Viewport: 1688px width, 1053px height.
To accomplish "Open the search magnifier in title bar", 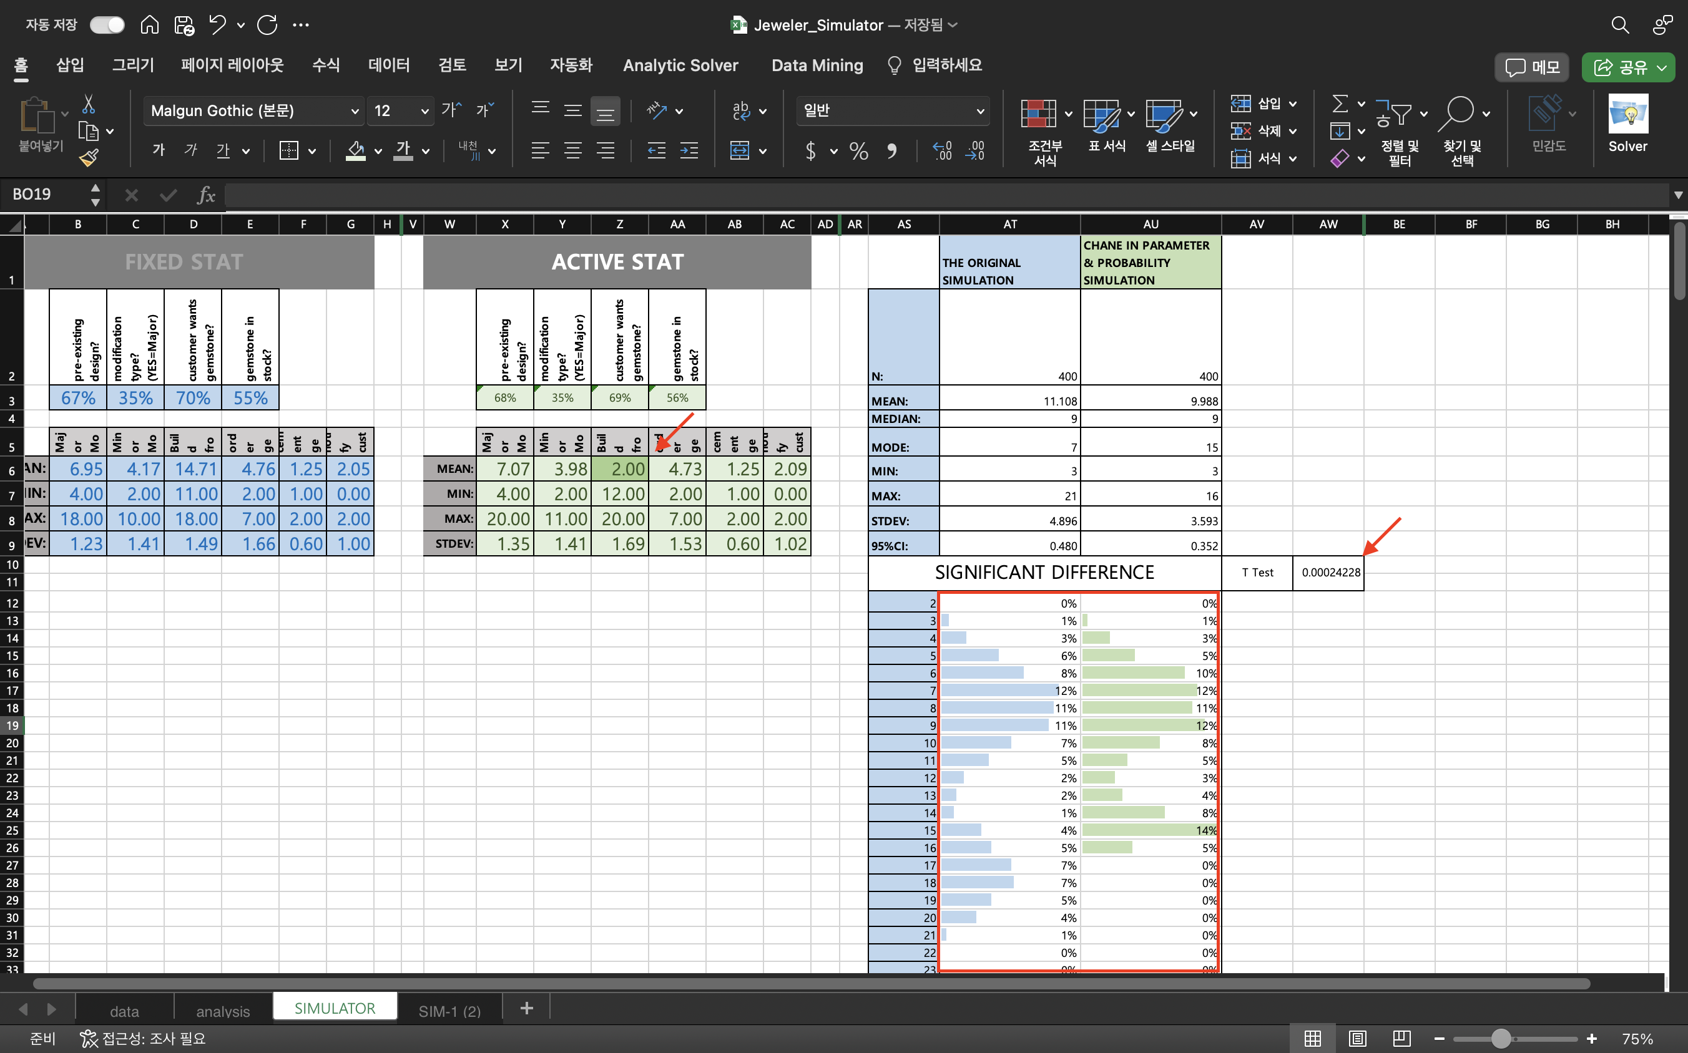I will [x=1621, y=25].
